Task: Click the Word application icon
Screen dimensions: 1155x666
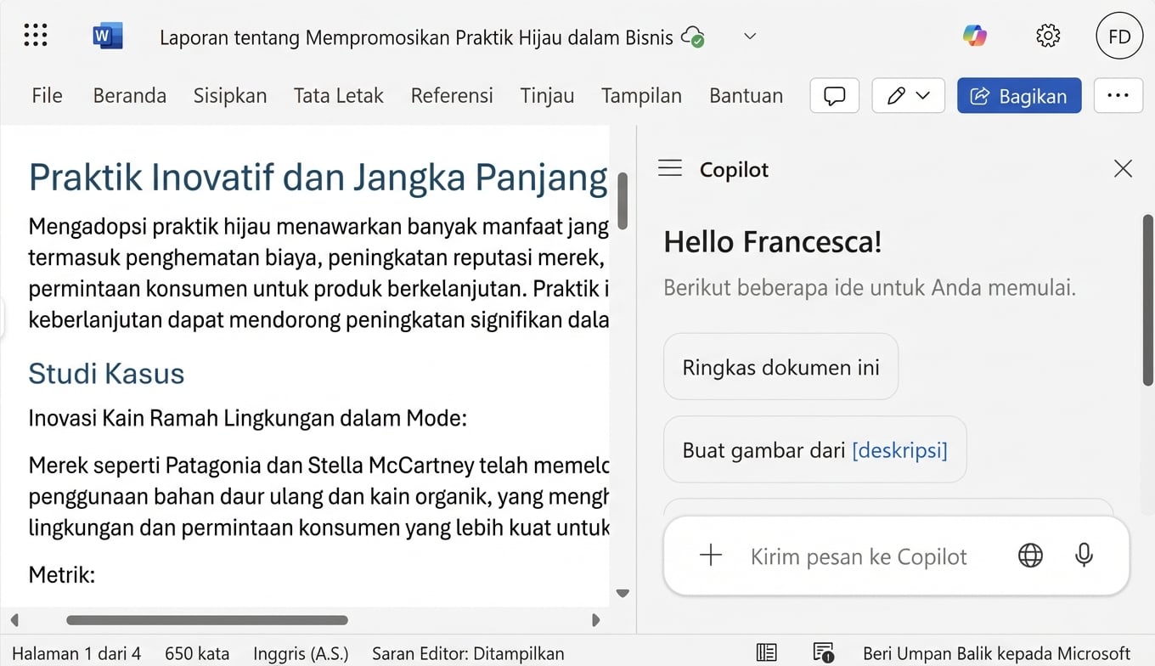Action: pyautogui.click(x=107, y=36)
